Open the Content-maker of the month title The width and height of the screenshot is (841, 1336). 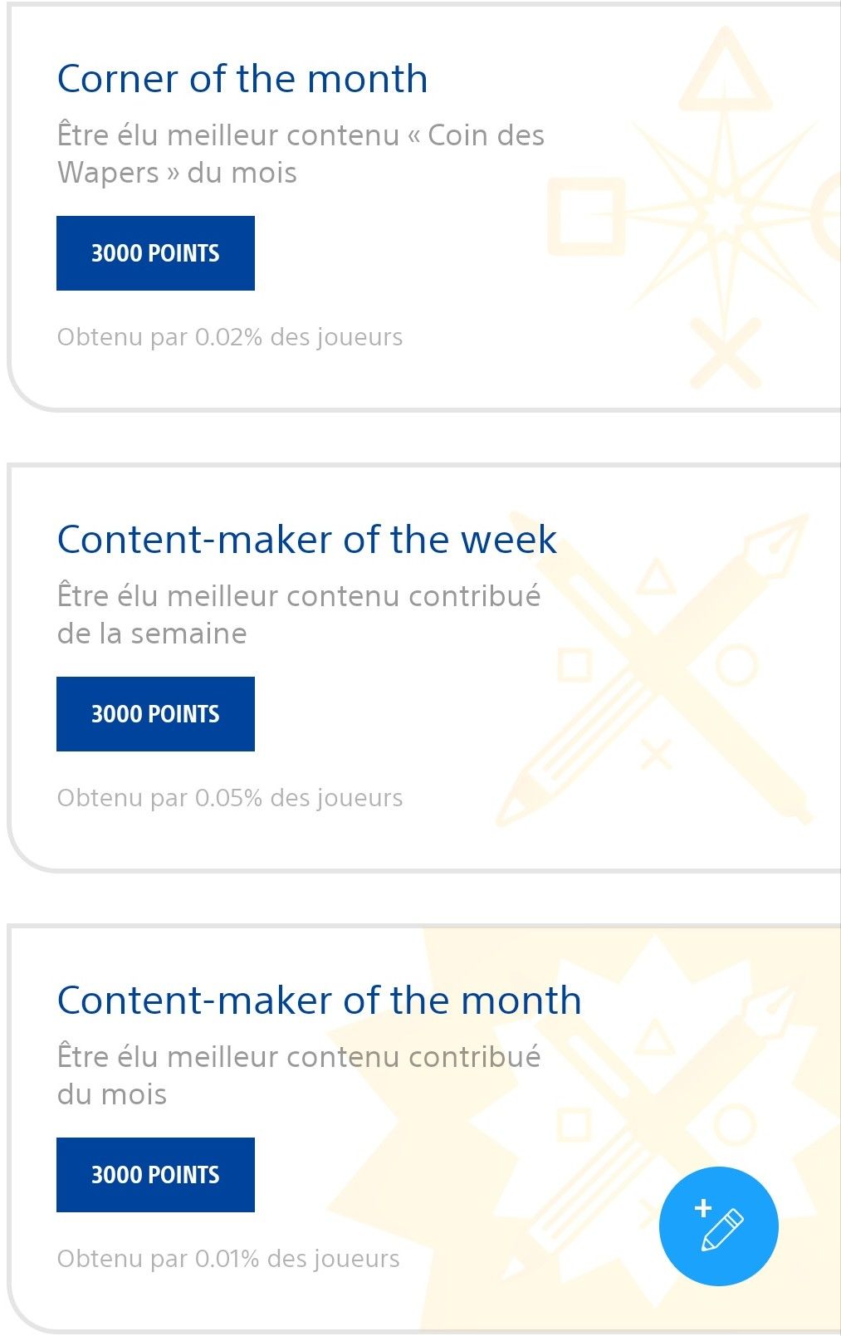(319, 1001)
